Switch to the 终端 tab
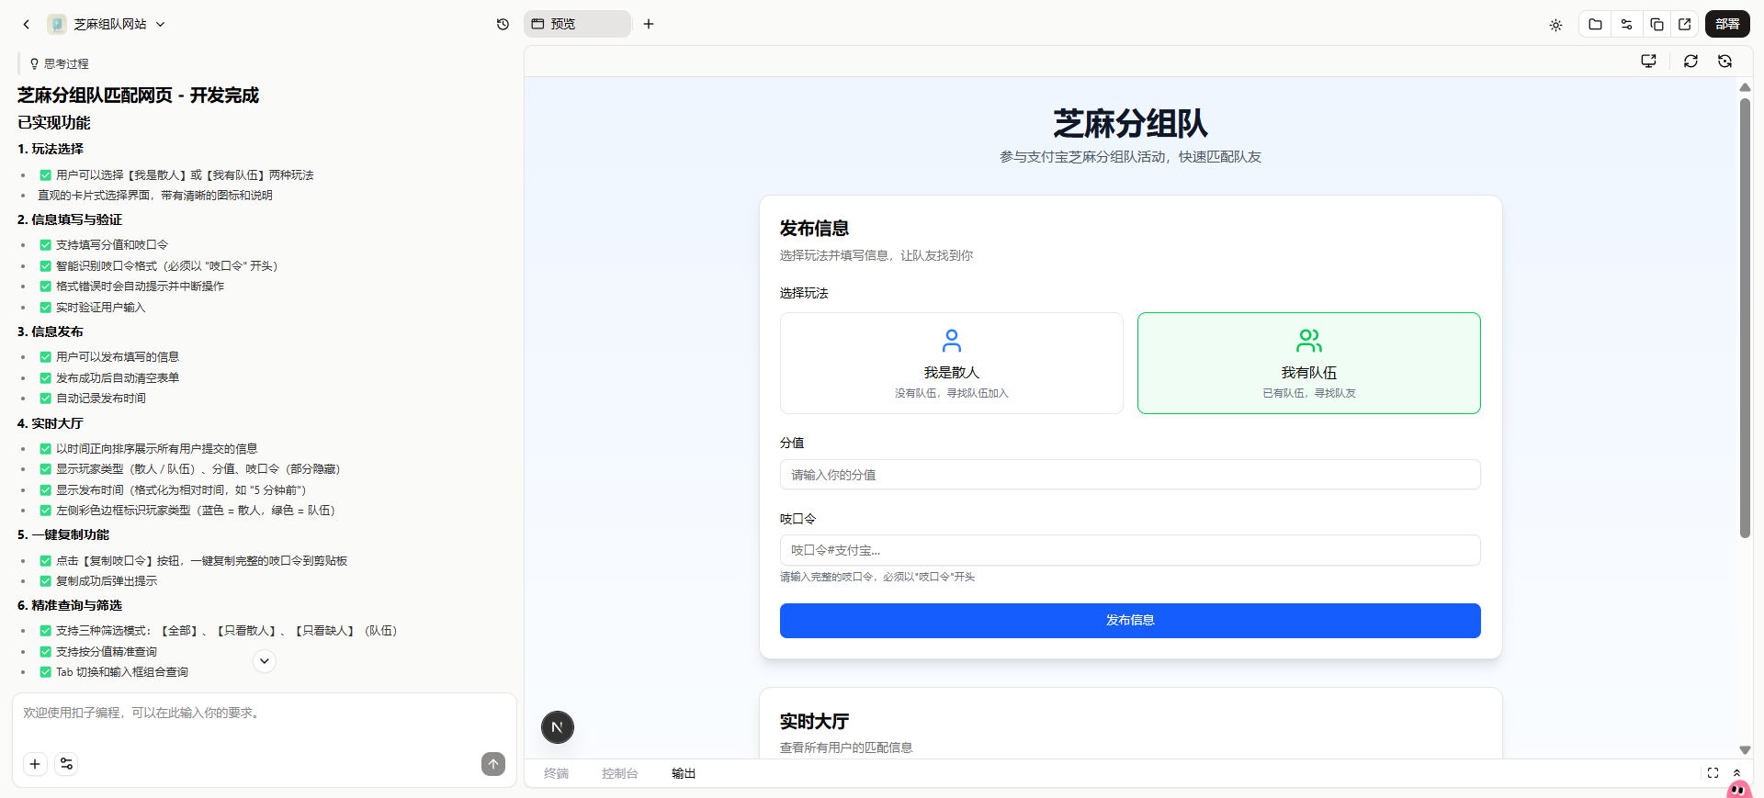 (556, 773)
